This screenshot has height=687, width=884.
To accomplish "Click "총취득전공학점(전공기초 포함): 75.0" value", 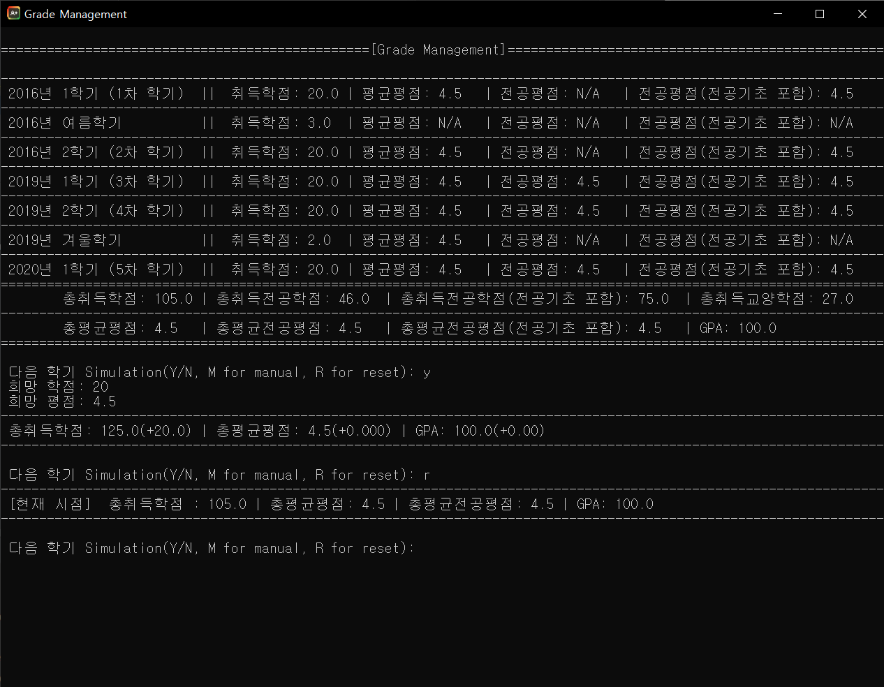I will coord(534,299).
